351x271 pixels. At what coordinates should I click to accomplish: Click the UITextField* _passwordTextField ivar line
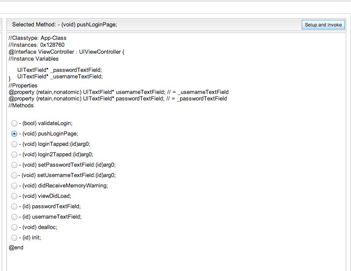tap(60, 70)
